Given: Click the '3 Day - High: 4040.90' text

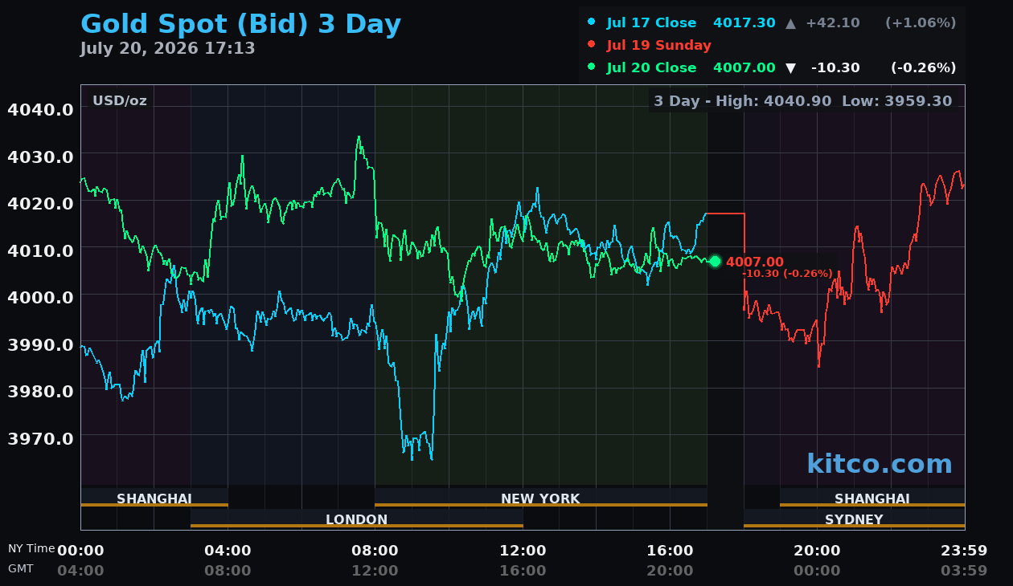Looking at the screenshot, I should point(743,101).
